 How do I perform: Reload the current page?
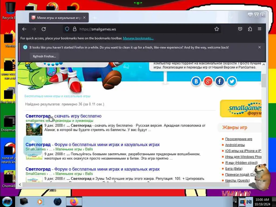pyautogui.click(x=44, y=29)
